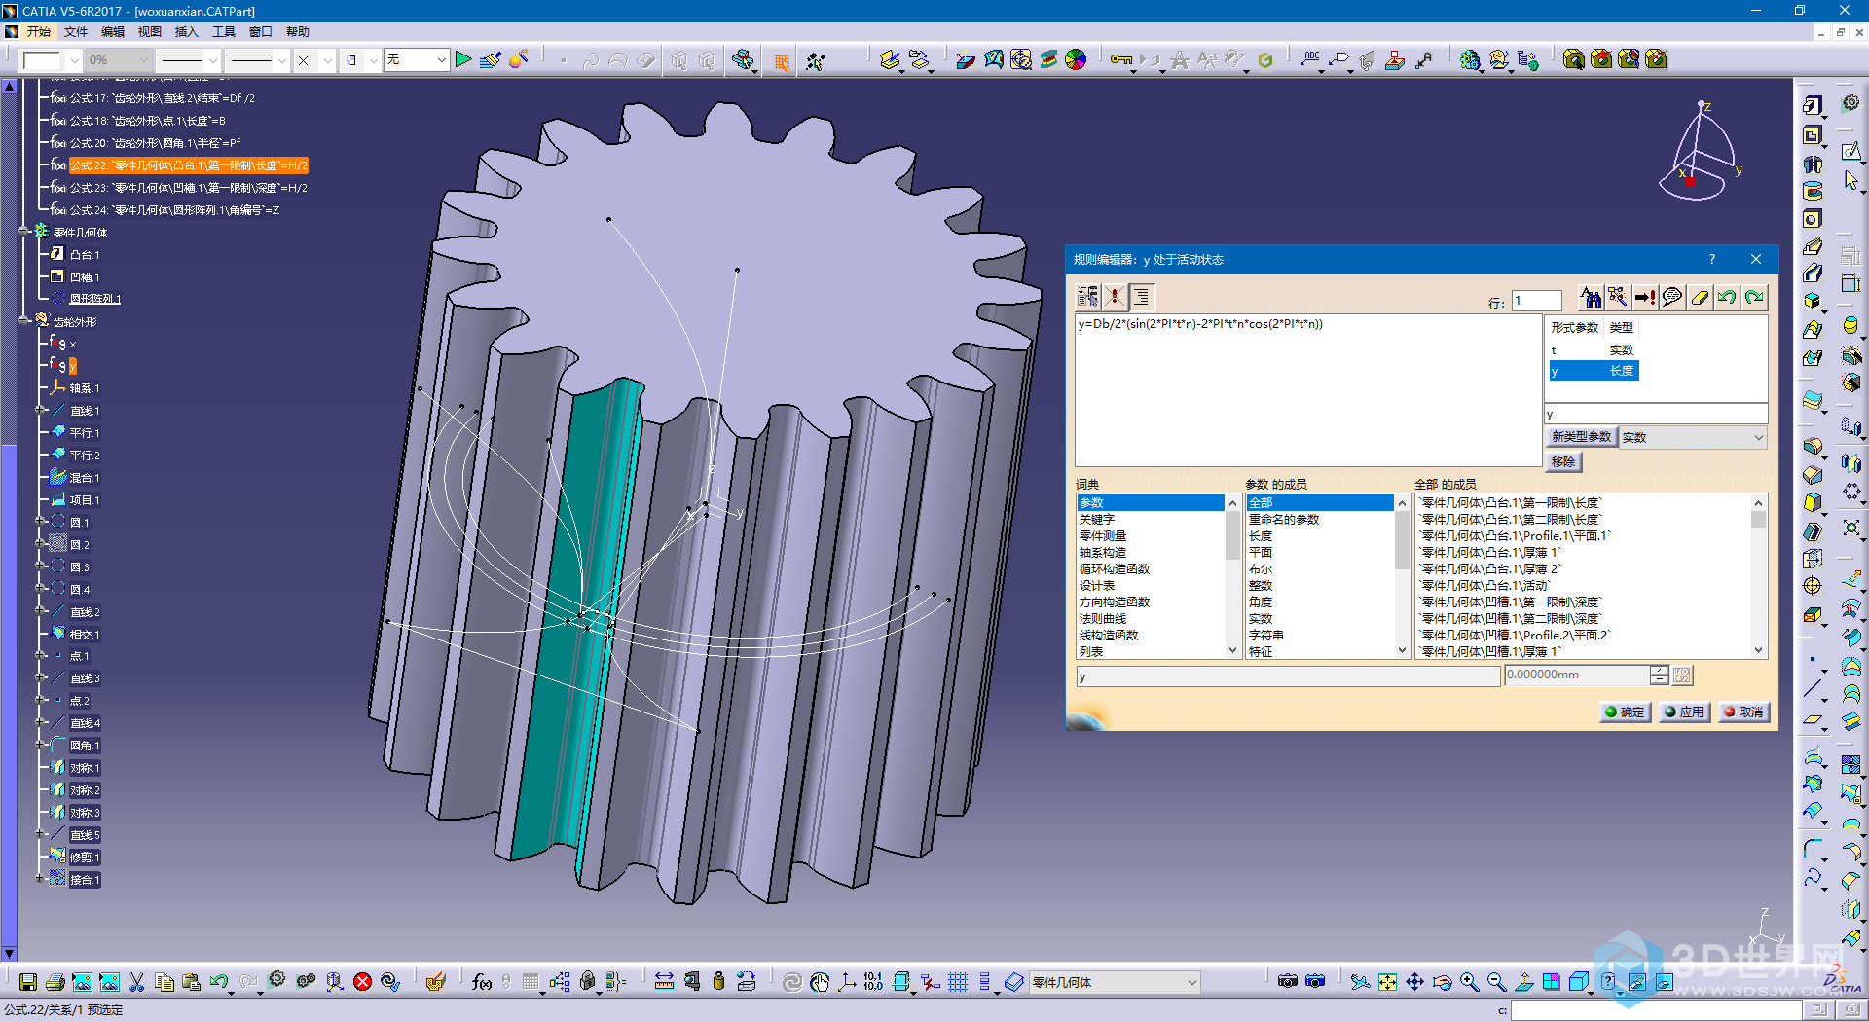Click the 新类型参数 button
Image resolution: width=1869 pixels, height=1022 pixels.
1581,437
